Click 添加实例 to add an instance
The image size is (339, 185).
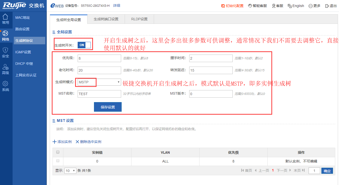click(x=62, y=142)
